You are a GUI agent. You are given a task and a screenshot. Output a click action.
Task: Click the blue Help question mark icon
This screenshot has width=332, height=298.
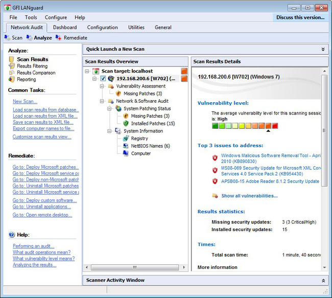[x=12, y=235]
